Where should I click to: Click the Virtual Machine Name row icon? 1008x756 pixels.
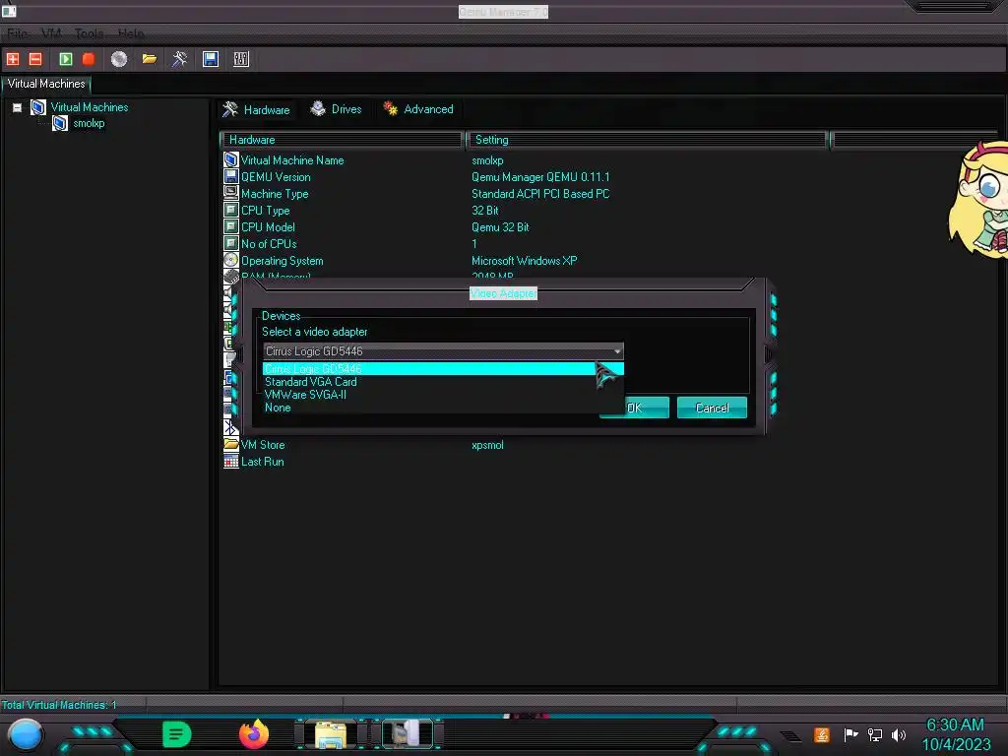click(230, 159)
